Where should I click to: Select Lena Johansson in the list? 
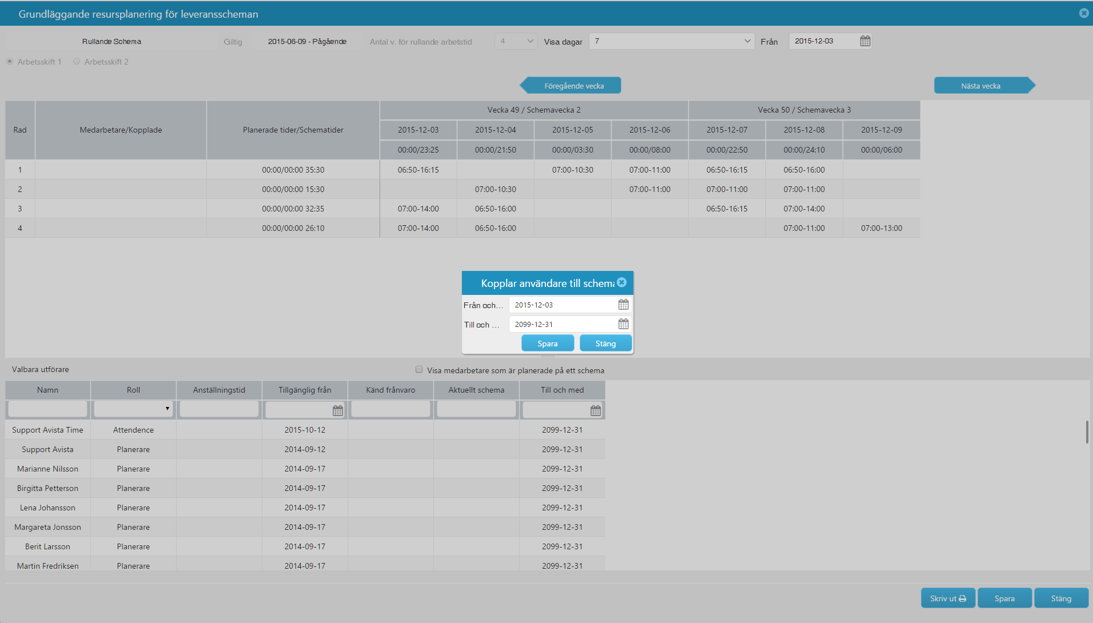click(47, 508)
